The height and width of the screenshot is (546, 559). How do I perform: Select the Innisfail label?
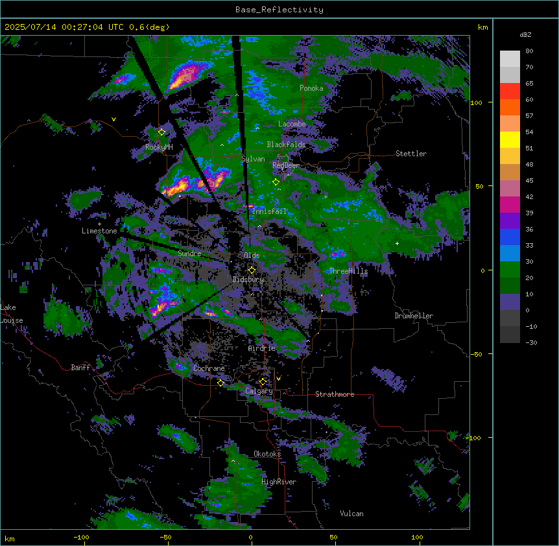pos(269,211)
